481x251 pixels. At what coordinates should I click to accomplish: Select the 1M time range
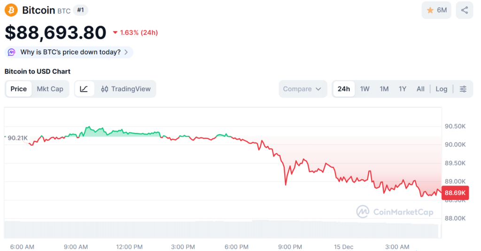click(x=384, y=89)
